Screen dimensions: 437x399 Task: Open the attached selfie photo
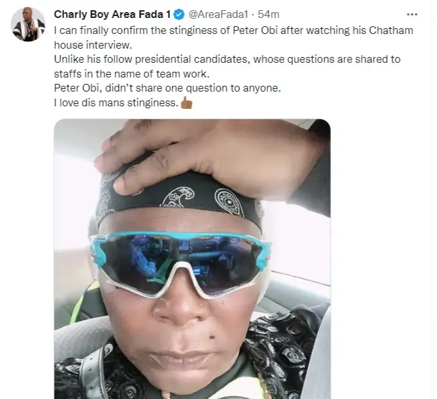[x=192, y=256]
